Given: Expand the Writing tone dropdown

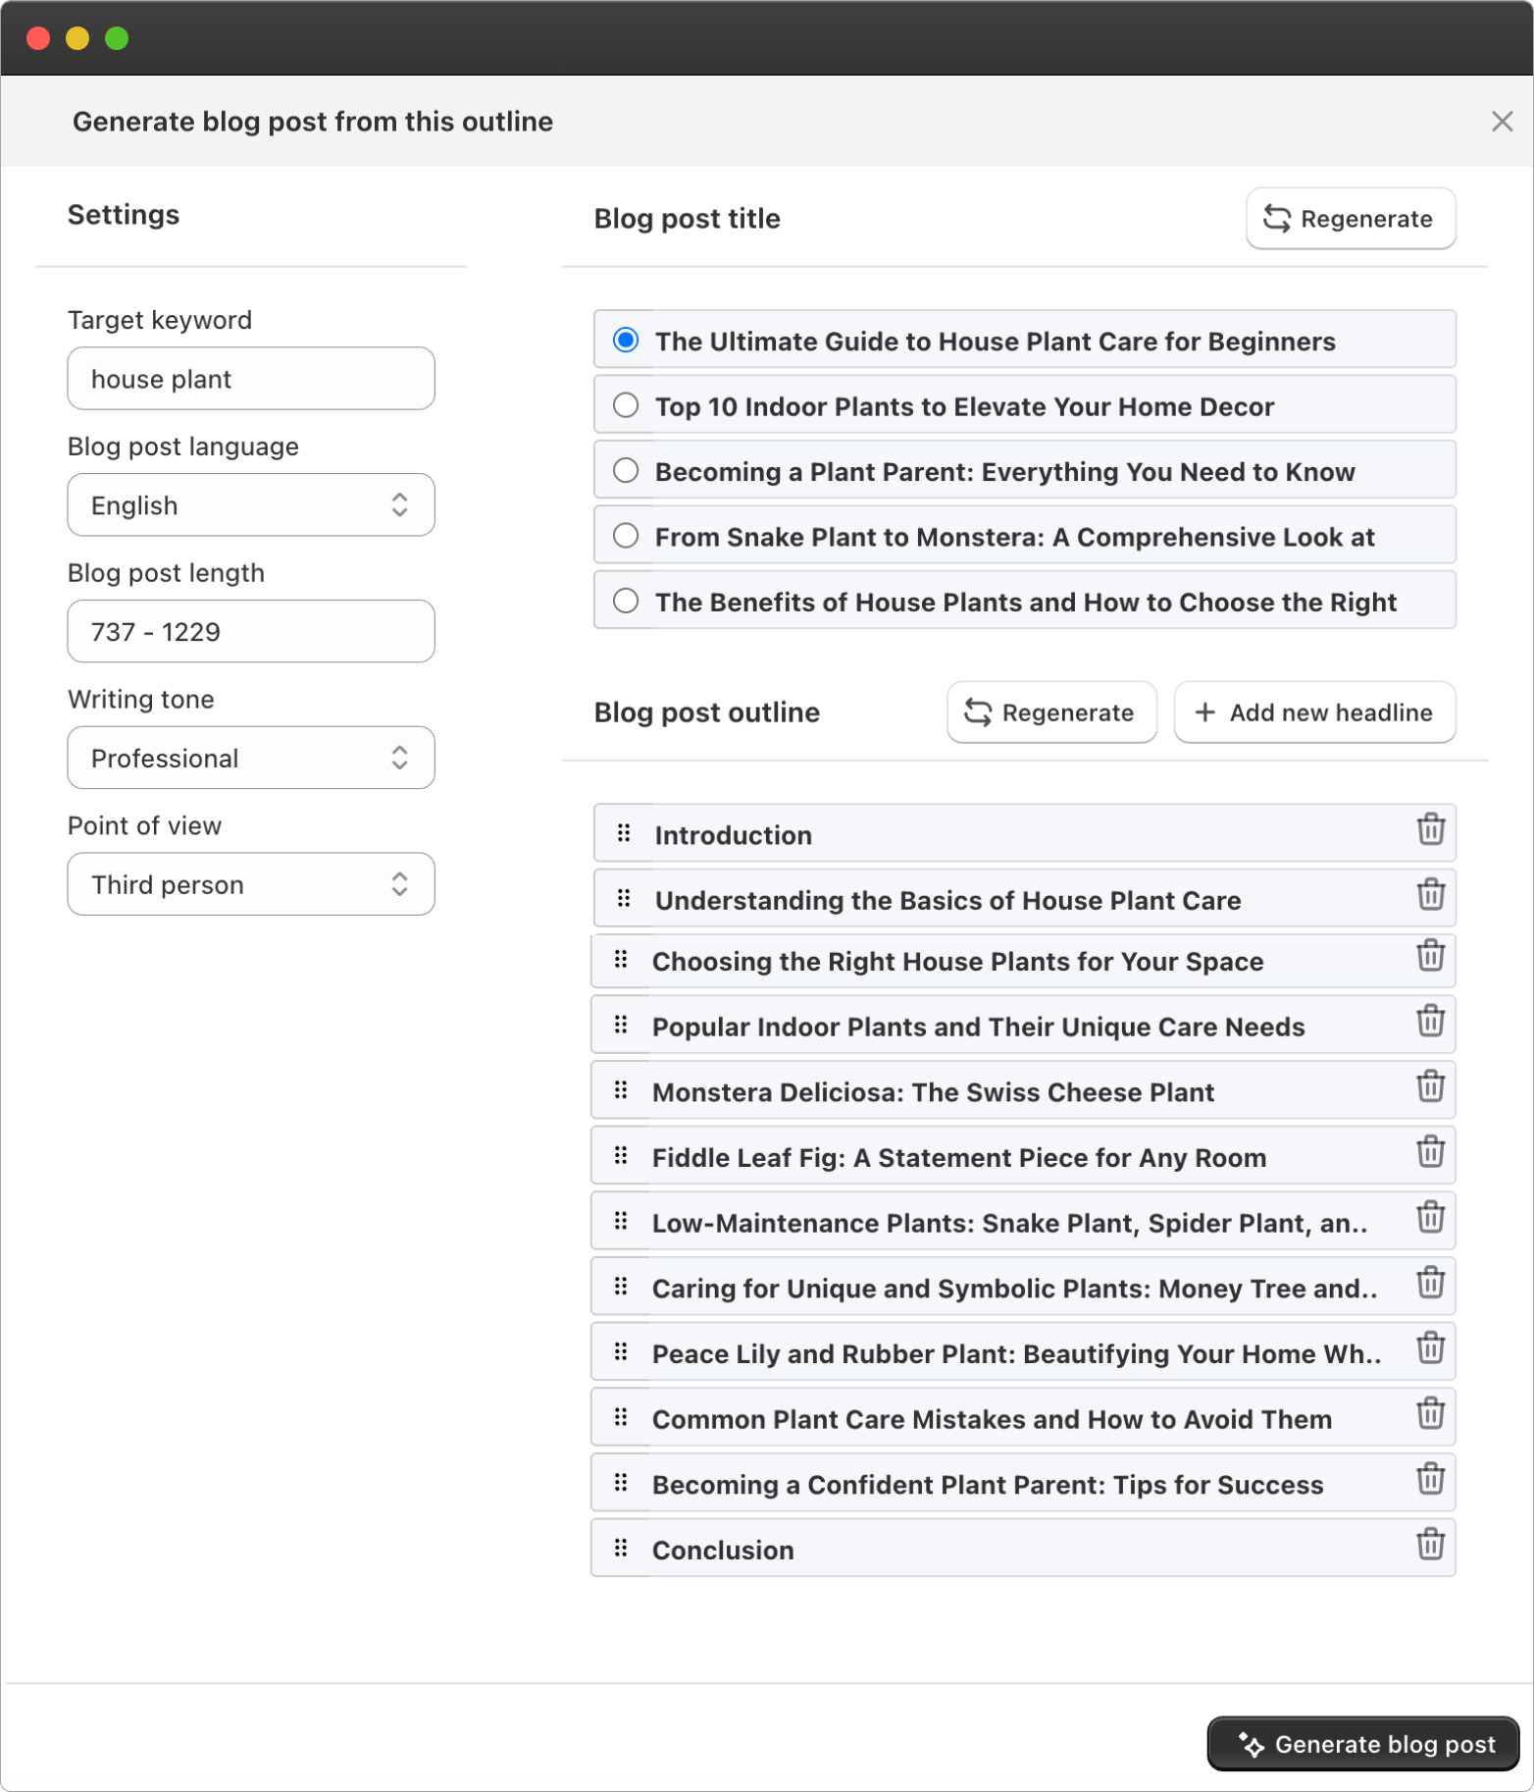Looking at the screenshot, I should point(251,758).
